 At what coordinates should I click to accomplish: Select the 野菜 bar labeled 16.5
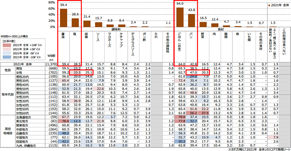(203, 24)
